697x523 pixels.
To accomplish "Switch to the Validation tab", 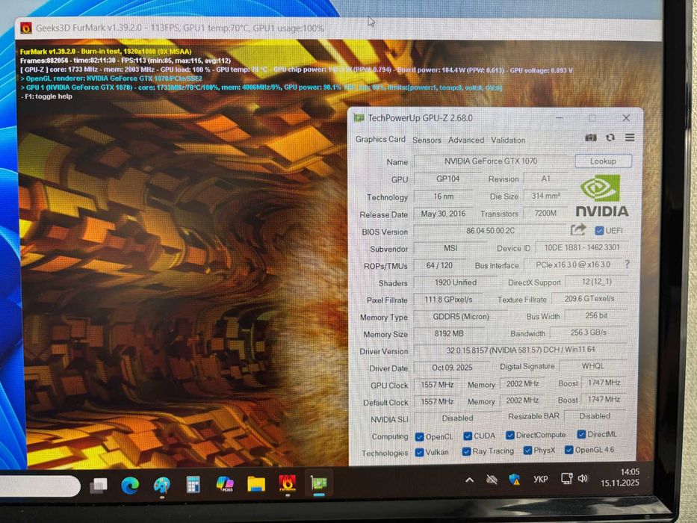I will coord(508,140).
